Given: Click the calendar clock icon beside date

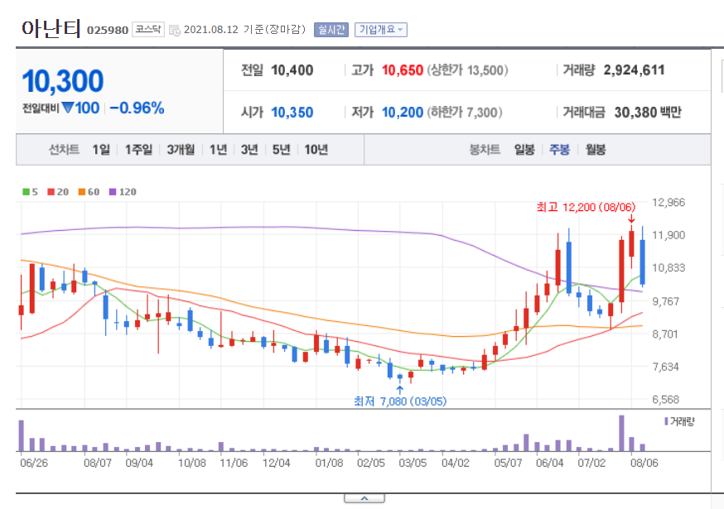Looking at the screenshot, I should click(175, 31).
